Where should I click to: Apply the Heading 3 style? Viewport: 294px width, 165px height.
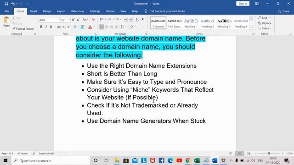point(224,23)
